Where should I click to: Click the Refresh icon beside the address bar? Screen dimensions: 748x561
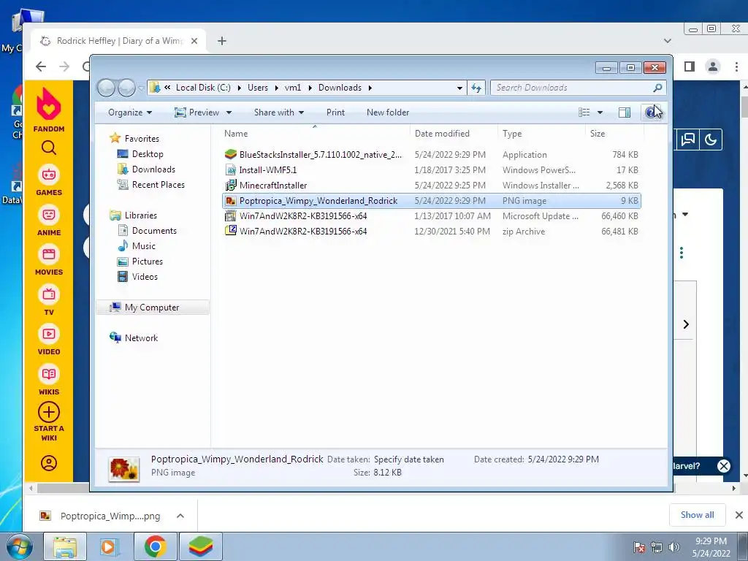[x=476, y=88]
